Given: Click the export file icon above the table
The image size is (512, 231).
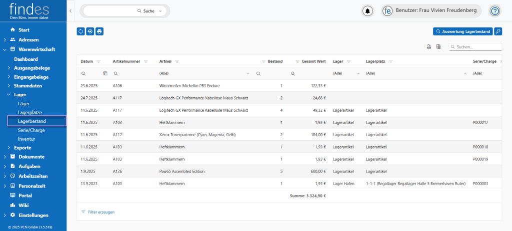Looking at the screenshot, I should pos(428,47).
